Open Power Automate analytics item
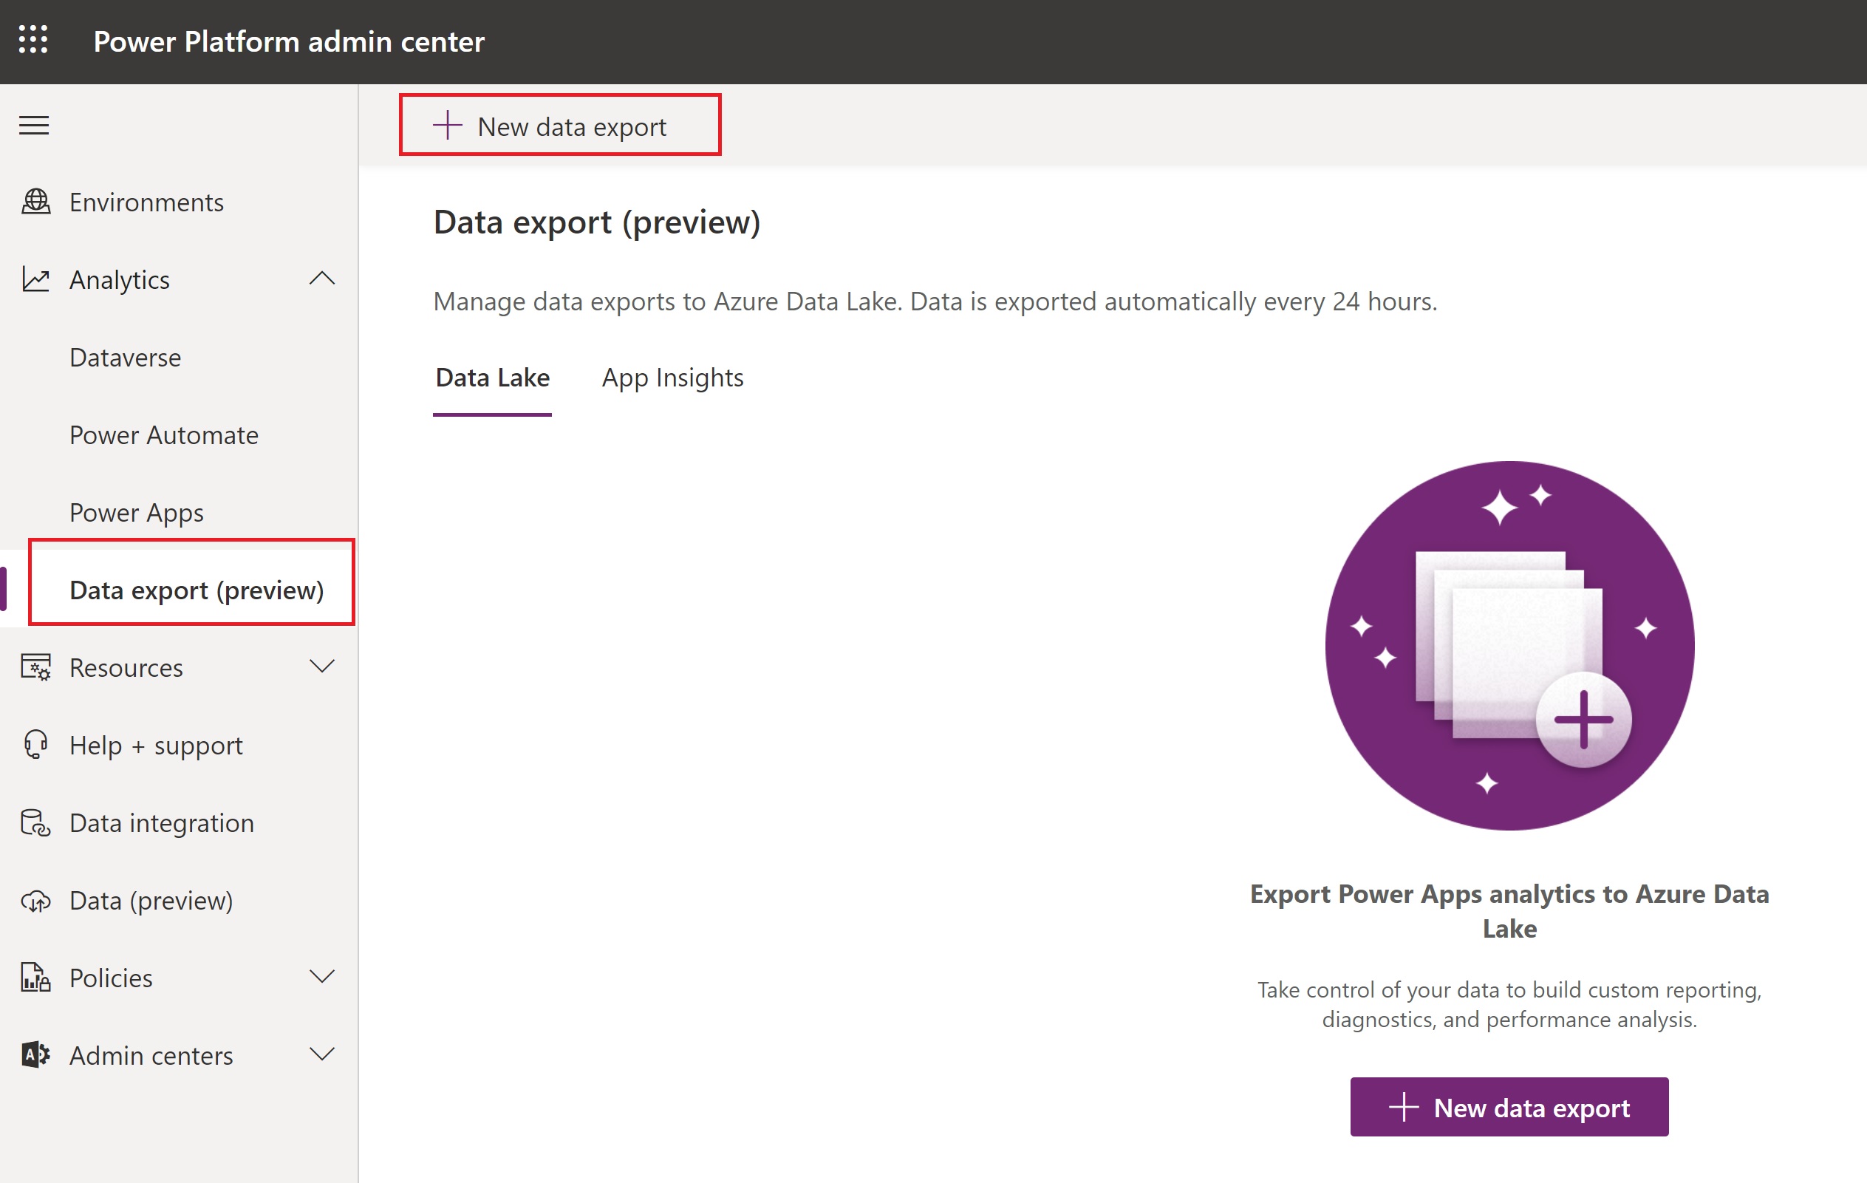This screenshot has height=1183, width=1867. pyautogui.click(x=163, y=435)
